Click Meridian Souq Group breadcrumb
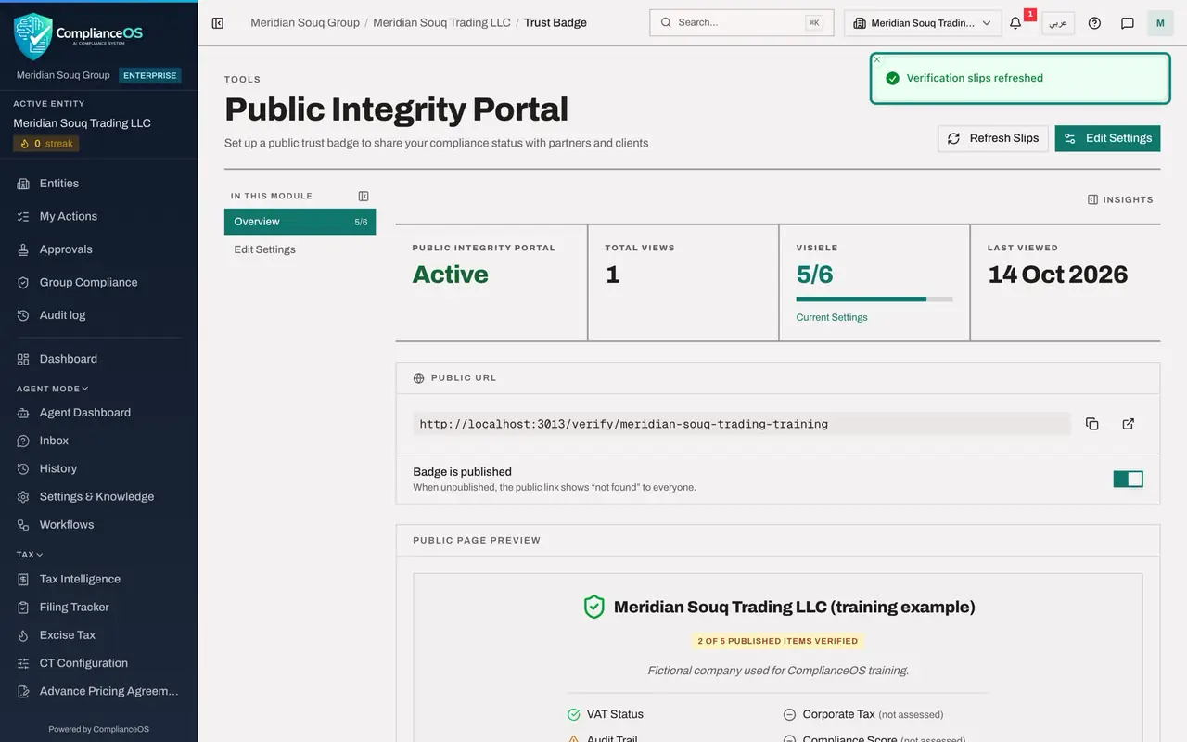Viewport: 1187px width, 742px height. 305,22
